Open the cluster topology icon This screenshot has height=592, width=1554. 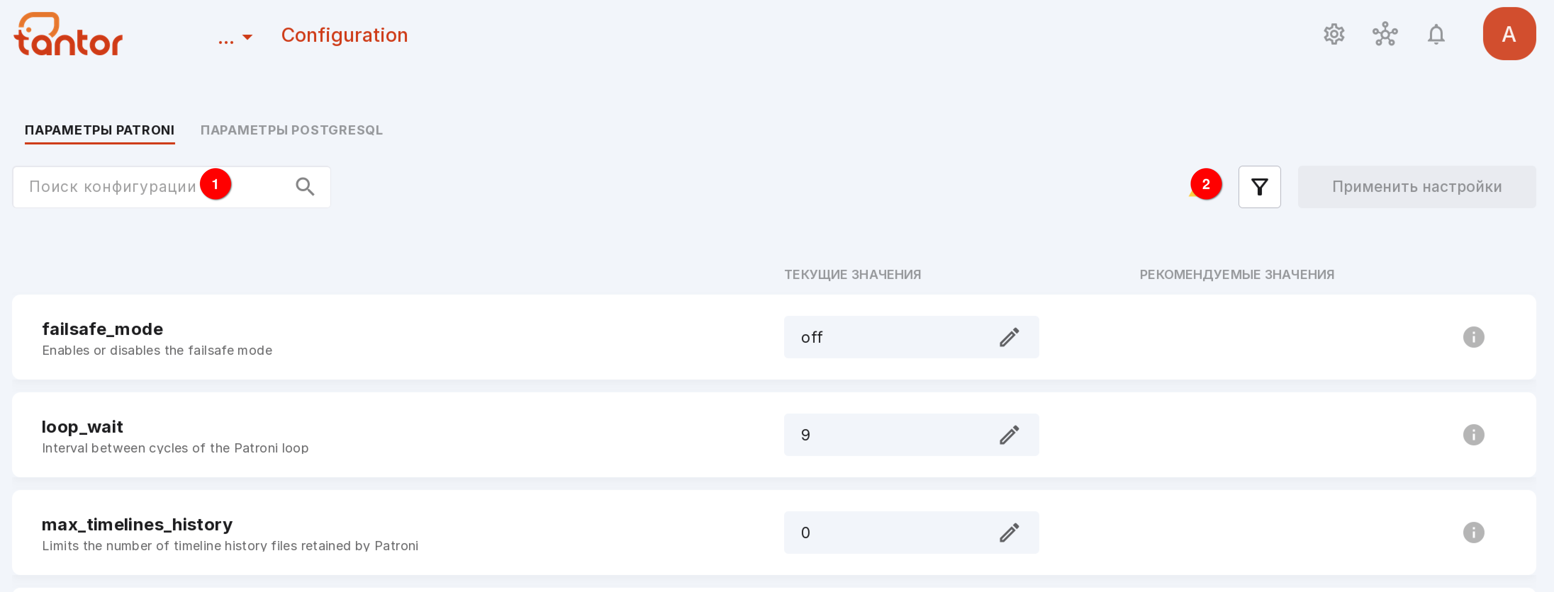click(x=1385, y=34)
